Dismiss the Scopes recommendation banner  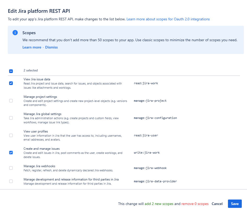(51, 47)
